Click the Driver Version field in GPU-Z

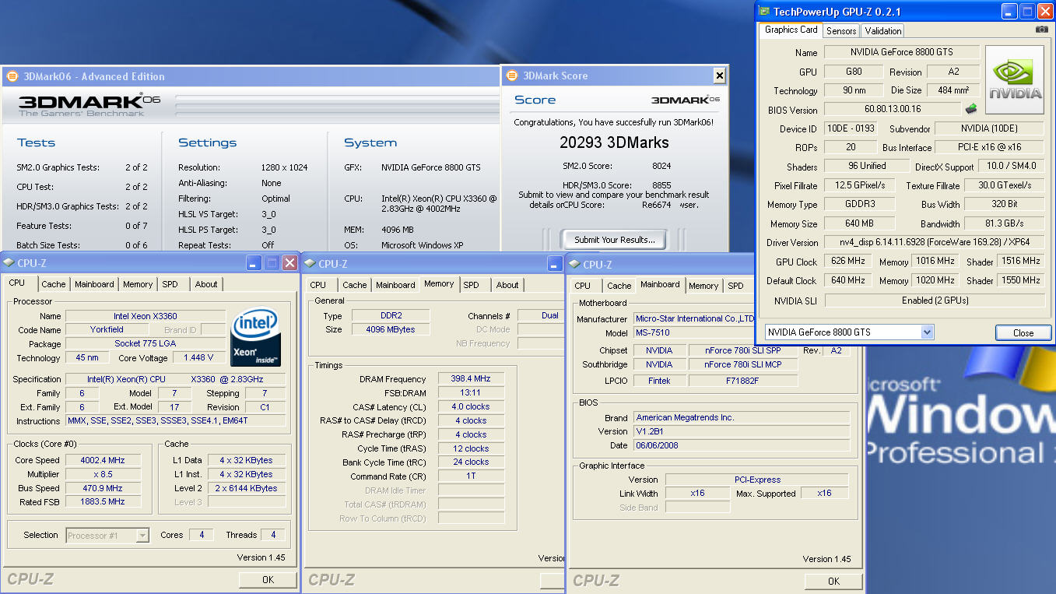click(x=934, y=243)
